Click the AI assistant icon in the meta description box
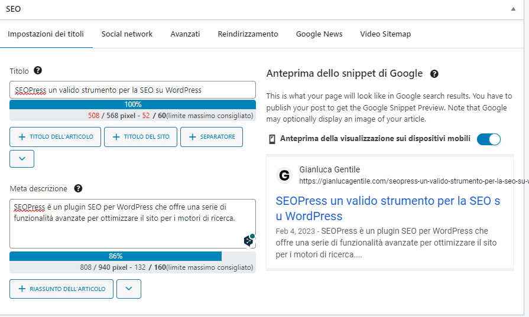The width and height of the screenshot is (529, 317). pyautogui.click(x=249, y=240)
